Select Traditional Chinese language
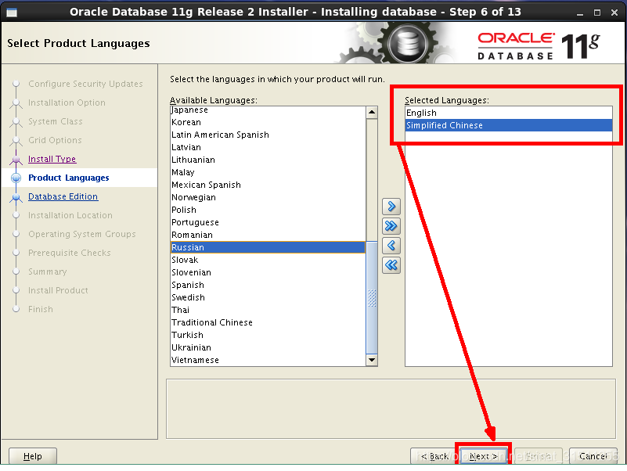 [268, 322]
